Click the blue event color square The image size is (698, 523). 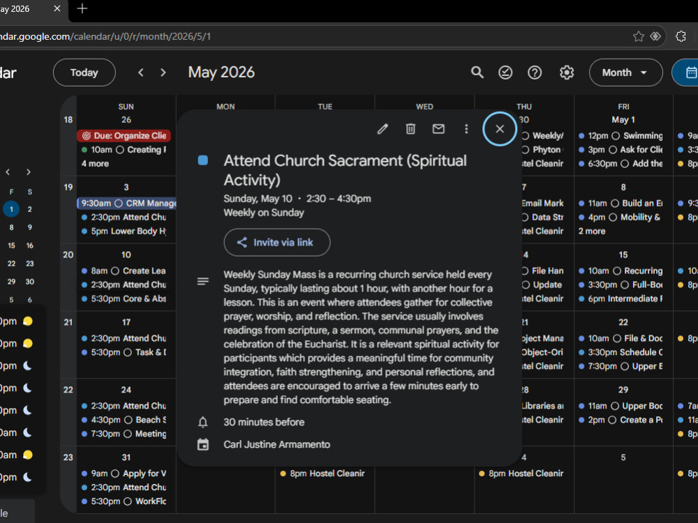pyautogui.click(x=202, y=160)
